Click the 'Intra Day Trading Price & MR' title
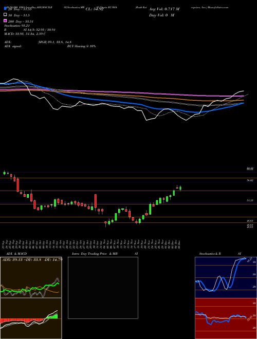Screen dimensions: 257x339 click(x=95, y=254)
